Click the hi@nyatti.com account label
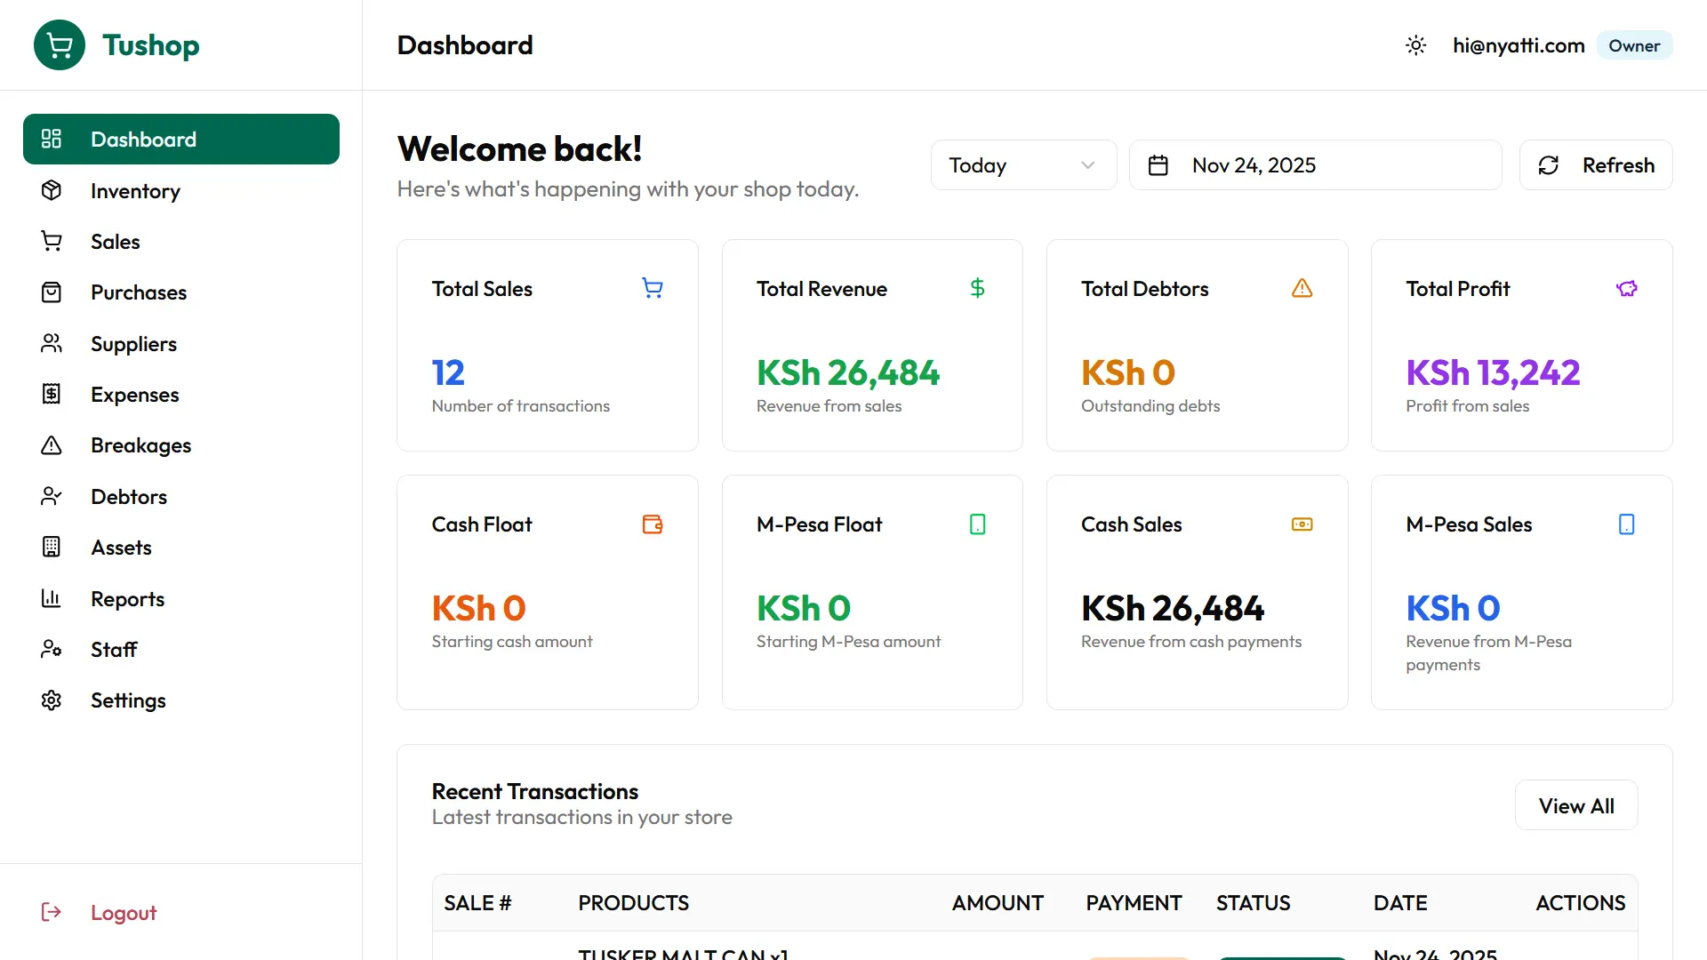 pyautogui.click(x=1518, y=45)
